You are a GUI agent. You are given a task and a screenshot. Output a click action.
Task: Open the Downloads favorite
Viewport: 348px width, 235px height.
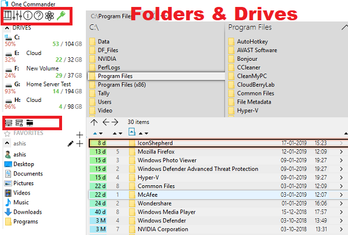point(23,212)
